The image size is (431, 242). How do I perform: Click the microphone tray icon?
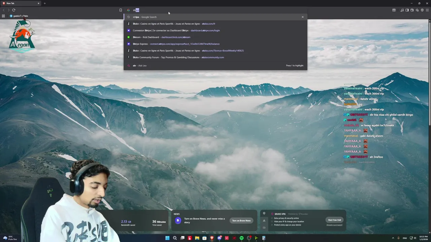point(398,238)
